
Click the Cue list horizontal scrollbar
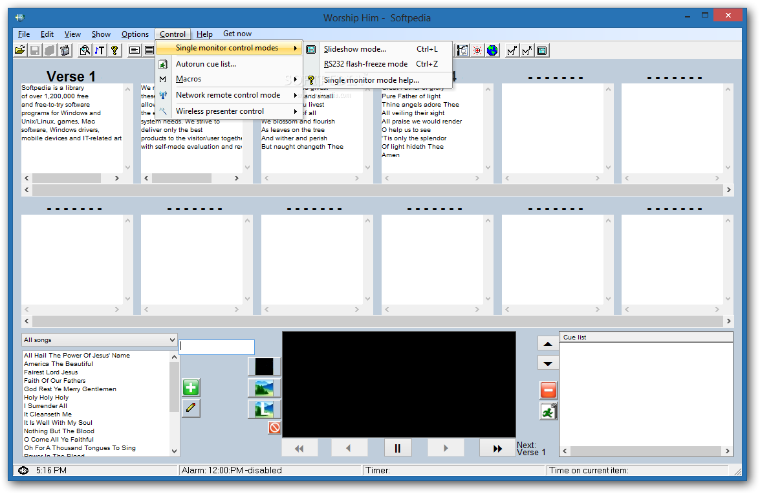(x=646, y=451)
